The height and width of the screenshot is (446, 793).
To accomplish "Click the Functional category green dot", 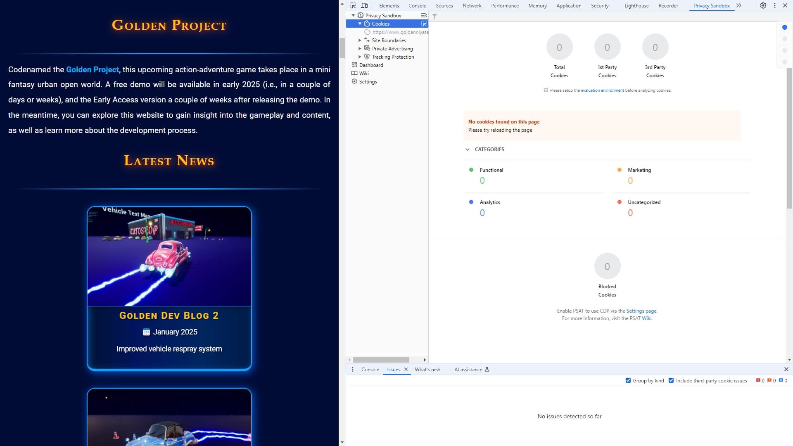I will pos(471,169).
